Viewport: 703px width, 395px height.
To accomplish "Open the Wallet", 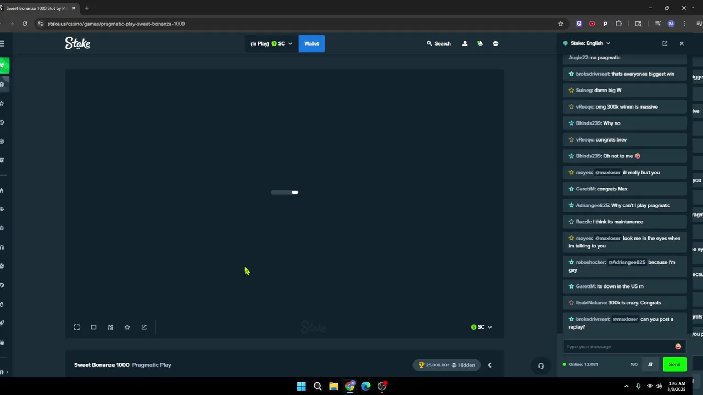I will (x=311, y=43).
